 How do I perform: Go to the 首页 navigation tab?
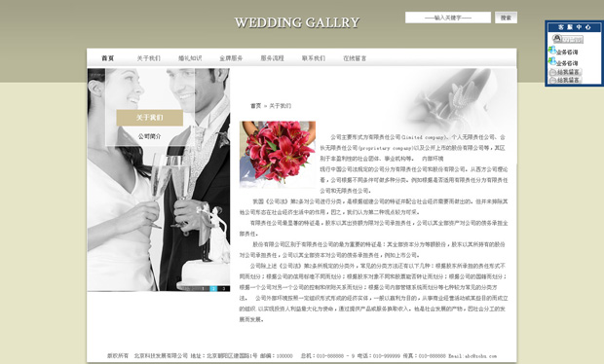108,58
